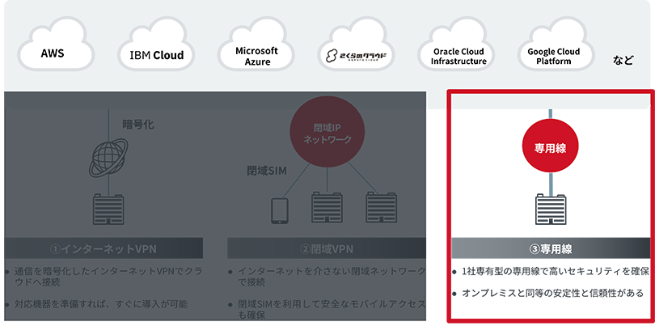The width and height of the screenshot is (655, 326).
Task: Click text 対応機器を準備すれば、すぐに導入が可能
Action: click(100, 304)
